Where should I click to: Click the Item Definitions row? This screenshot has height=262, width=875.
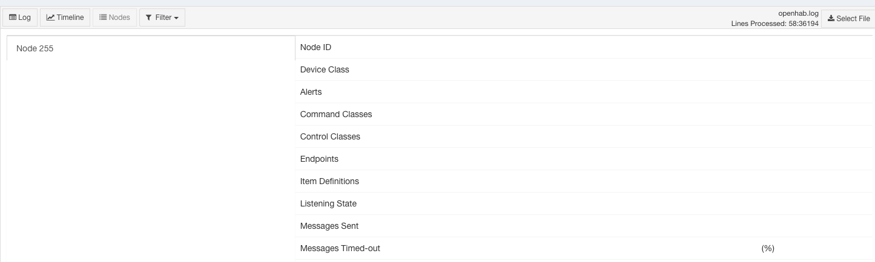[585, 181]
